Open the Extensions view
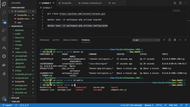The height and width of the screenshot is (107, 190). tap(4, 39)
